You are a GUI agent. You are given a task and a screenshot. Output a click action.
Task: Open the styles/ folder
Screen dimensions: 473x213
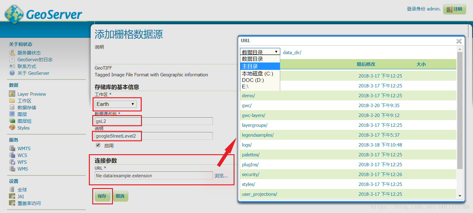click(248, 184)
